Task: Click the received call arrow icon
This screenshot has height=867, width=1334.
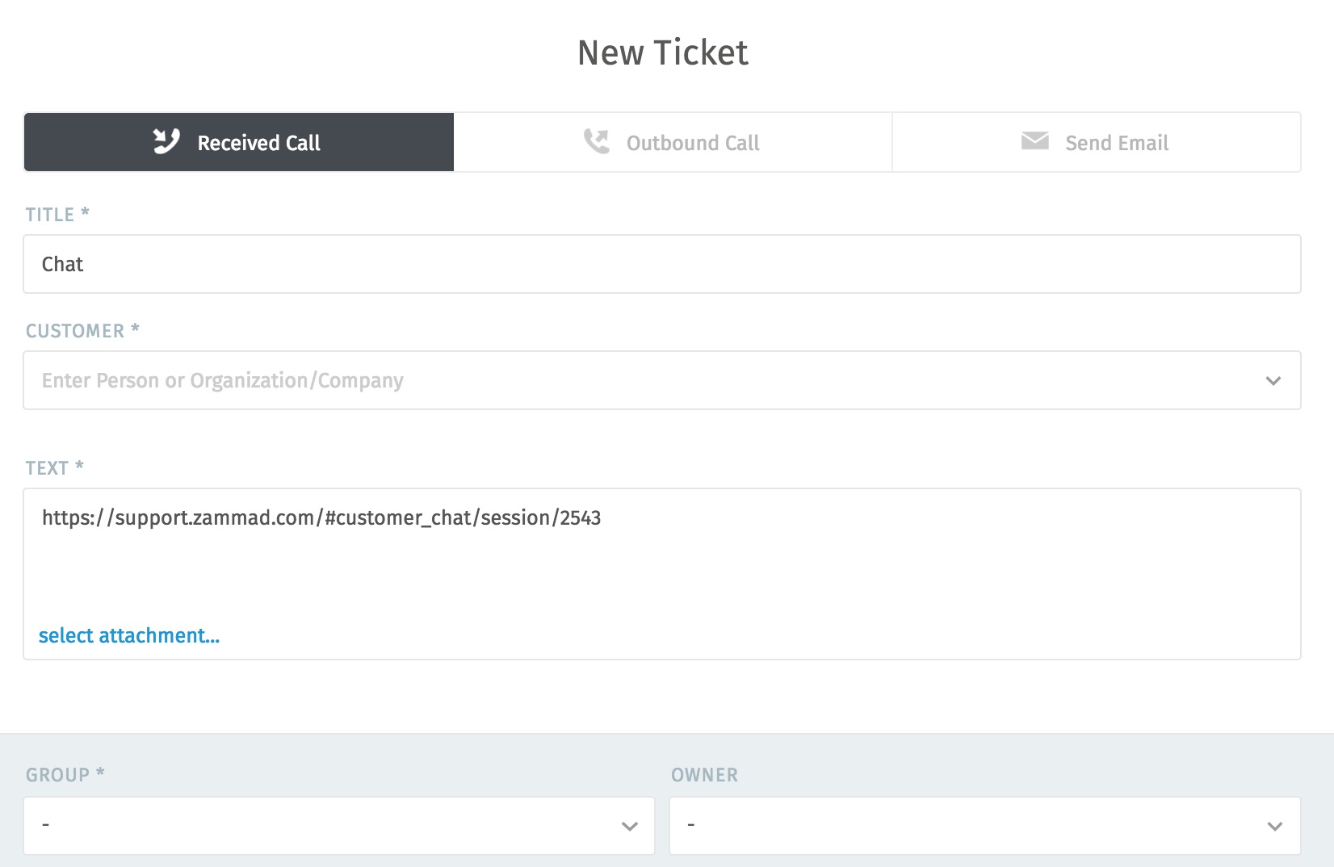Action: point(167,141)
